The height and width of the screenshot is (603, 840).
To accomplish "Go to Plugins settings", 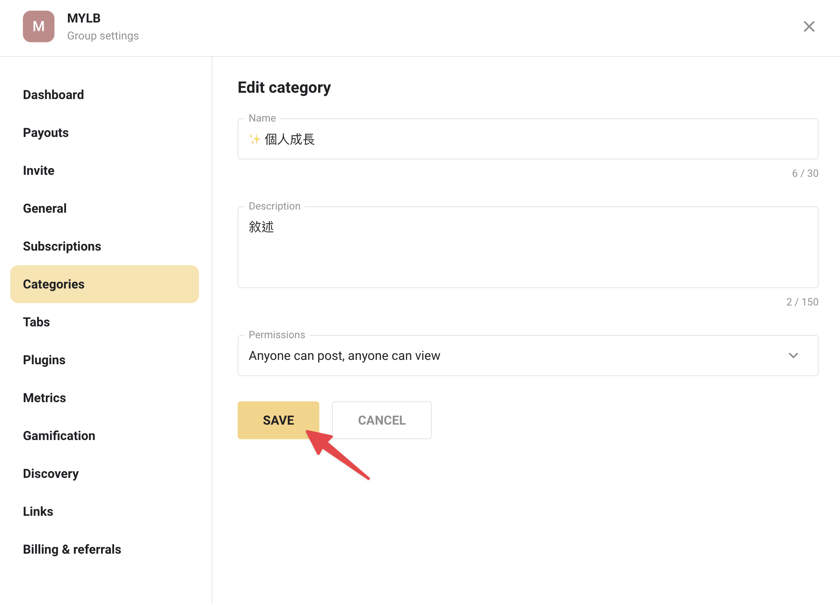I will 44,360.
